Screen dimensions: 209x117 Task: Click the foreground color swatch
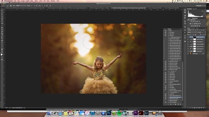(1, 55)
